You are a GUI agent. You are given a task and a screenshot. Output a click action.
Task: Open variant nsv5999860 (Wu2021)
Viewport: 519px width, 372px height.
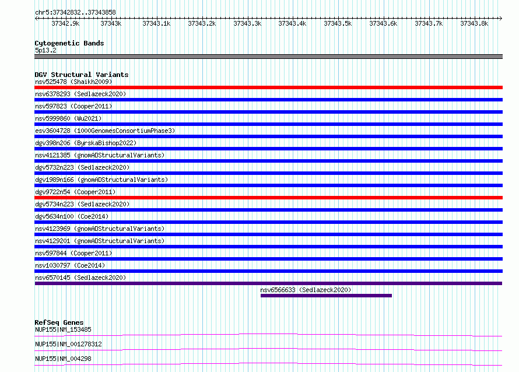click(68, 118)
